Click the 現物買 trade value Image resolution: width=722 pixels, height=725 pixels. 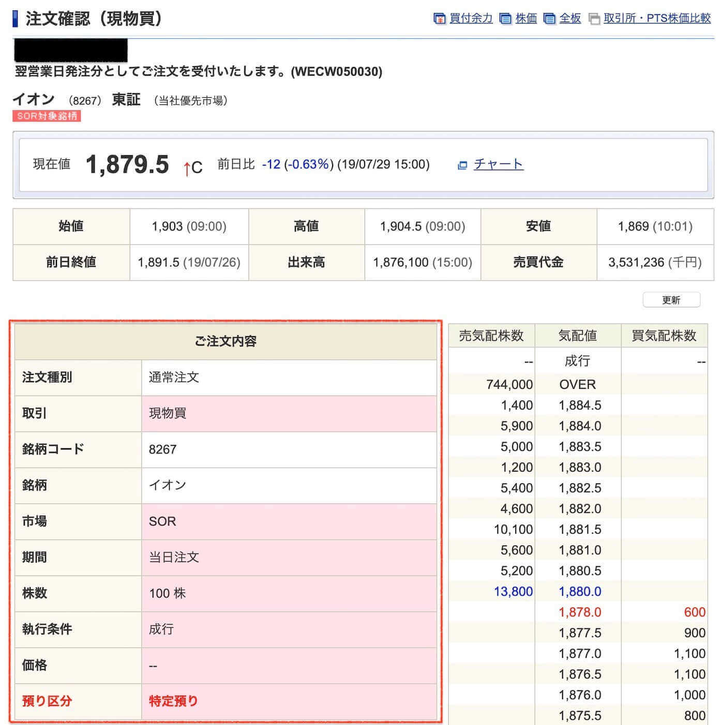coord(168,413)
